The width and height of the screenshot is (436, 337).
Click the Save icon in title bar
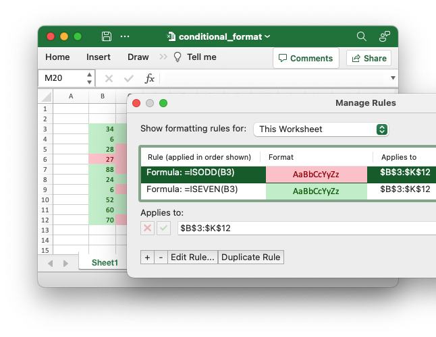pos(107,36)
